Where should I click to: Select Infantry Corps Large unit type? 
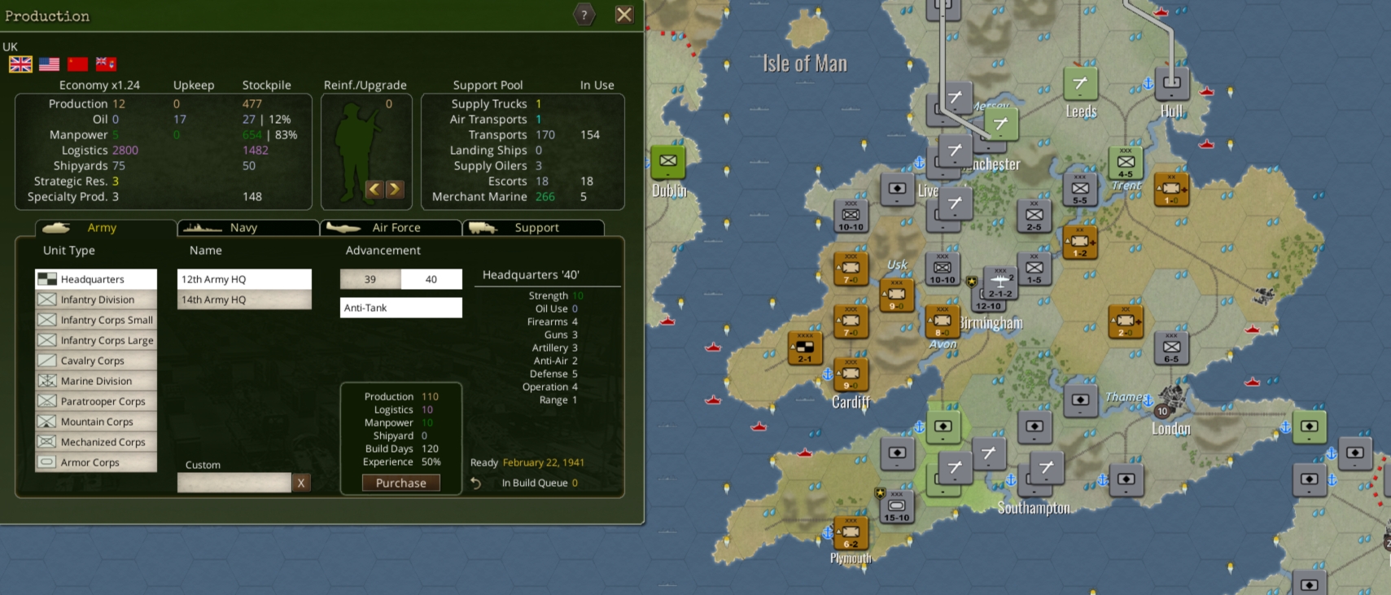[x=96, y=340]
